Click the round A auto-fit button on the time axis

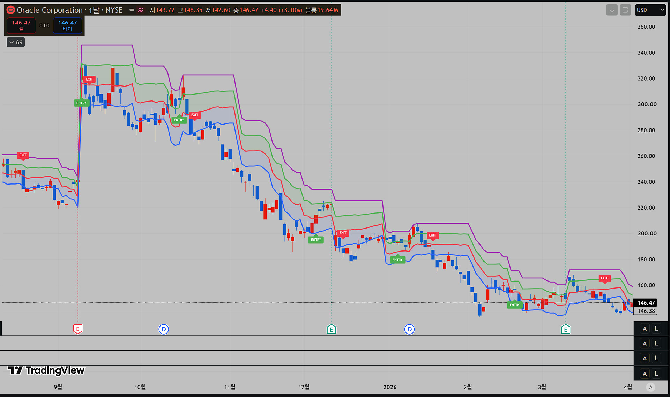click(650, 387)
